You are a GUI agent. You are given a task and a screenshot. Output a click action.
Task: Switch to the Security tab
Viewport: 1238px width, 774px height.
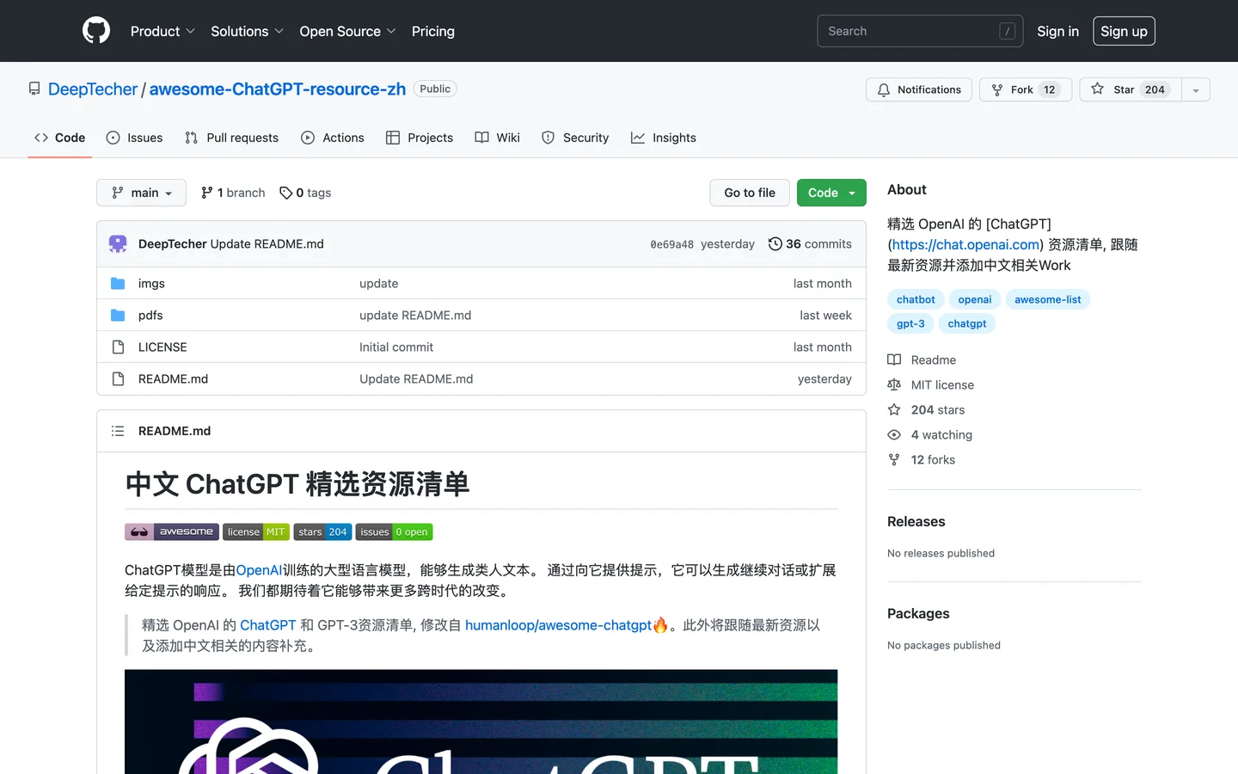(x=575, y=138)
